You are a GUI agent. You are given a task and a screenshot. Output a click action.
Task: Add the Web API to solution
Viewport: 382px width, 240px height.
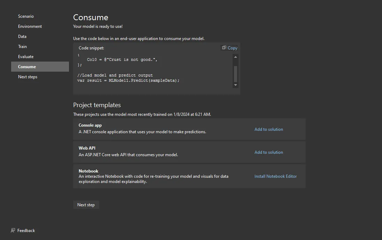(x=268, y=152)
